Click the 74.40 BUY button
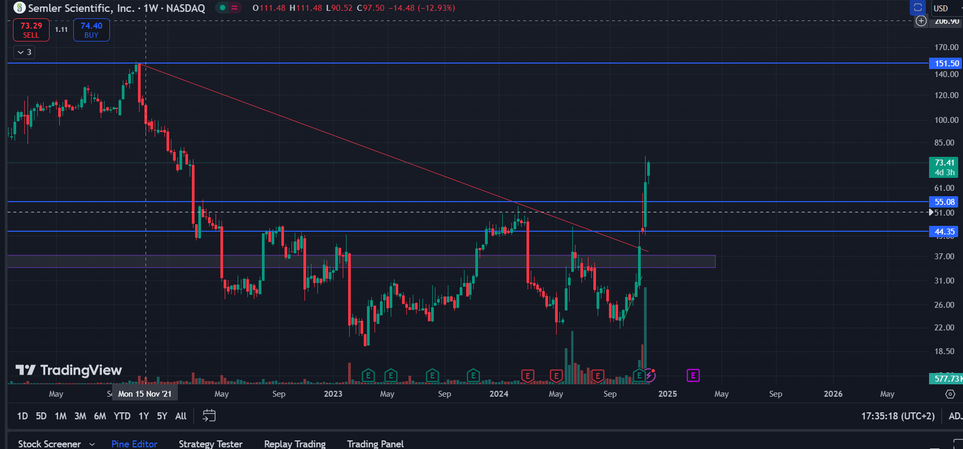963x449 pixels. [x=92, y=30]
